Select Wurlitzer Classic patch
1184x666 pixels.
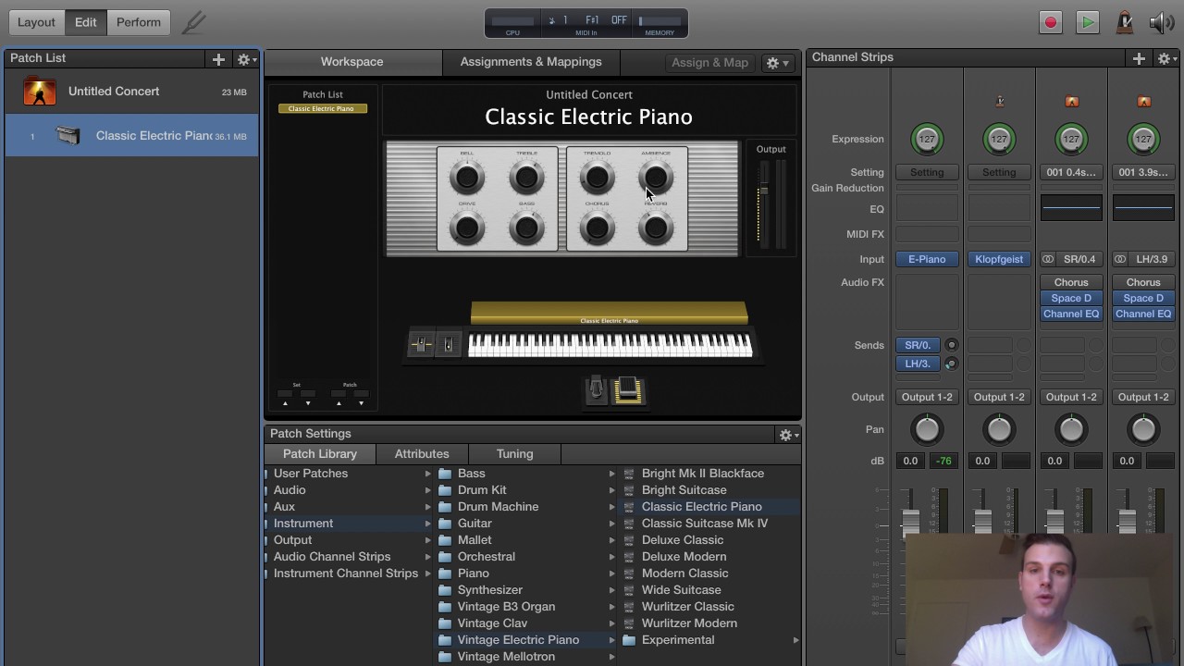(687, 607)
